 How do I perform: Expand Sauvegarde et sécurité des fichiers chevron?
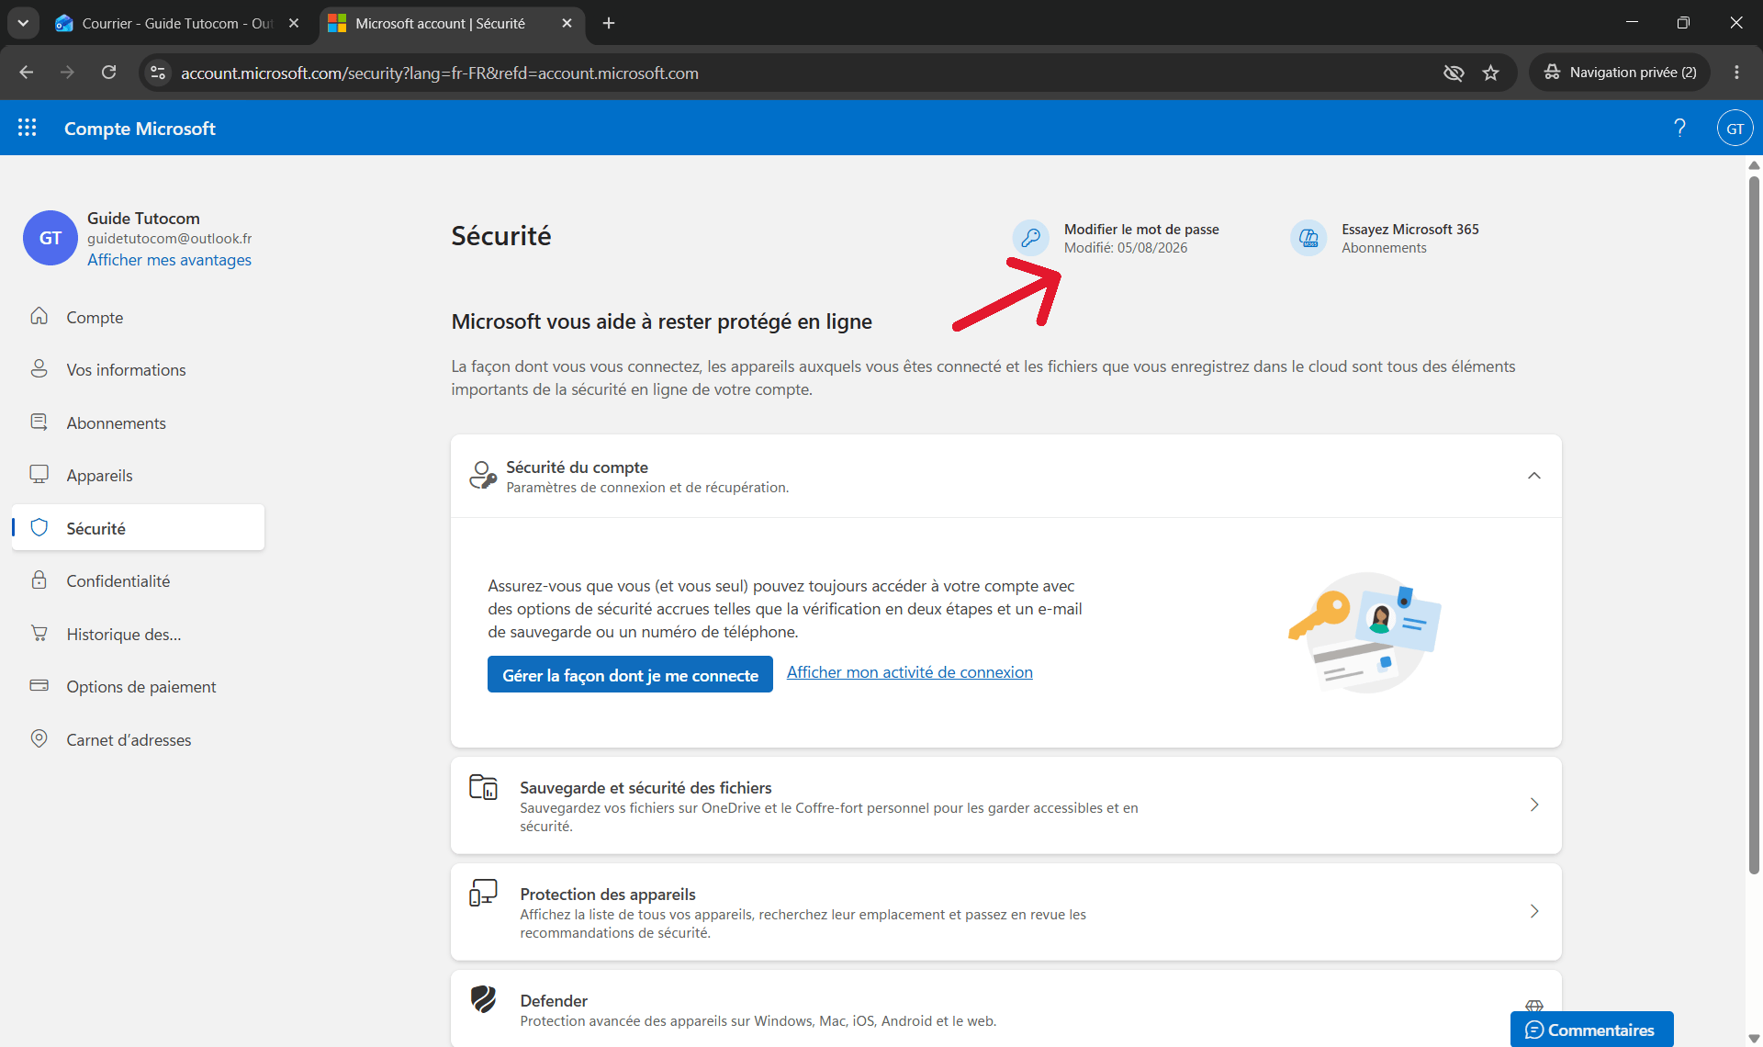click(x=1533, y=805)
